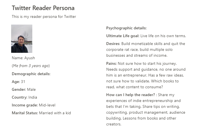
Task: Click the Income grade: Mid-level line
Action: (34, 105)
